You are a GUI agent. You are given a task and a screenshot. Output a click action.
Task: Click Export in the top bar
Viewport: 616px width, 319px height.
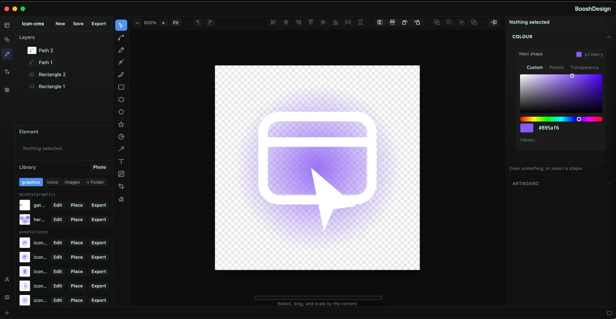click(98, 24)
